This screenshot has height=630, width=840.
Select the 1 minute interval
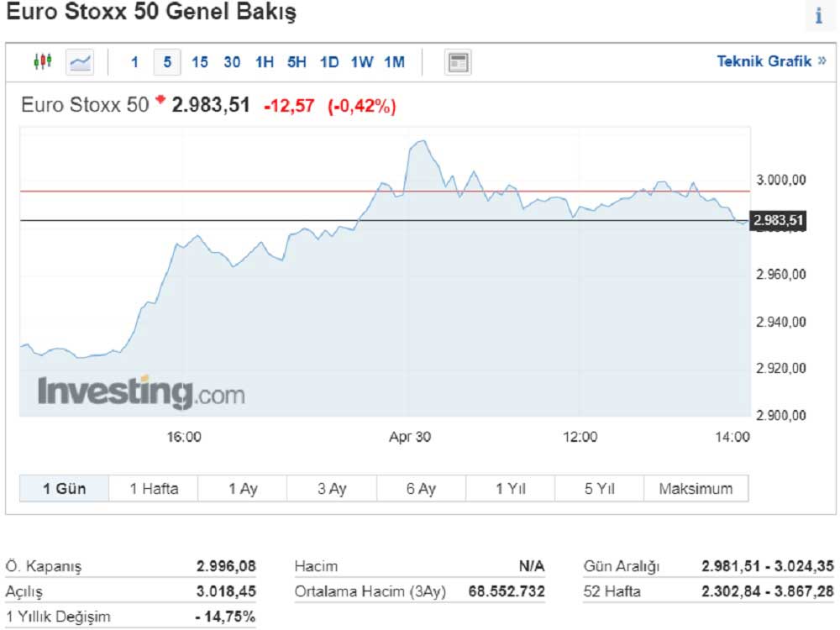click(x=134, y=62)
